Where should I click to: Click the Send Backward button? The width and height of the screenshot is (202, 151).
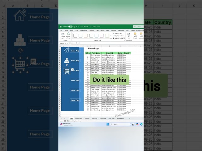141,36
